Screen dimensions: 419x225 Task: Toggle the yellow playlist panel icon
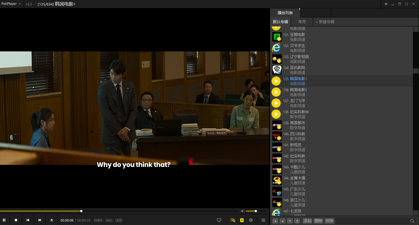click(x=242, y=220)
